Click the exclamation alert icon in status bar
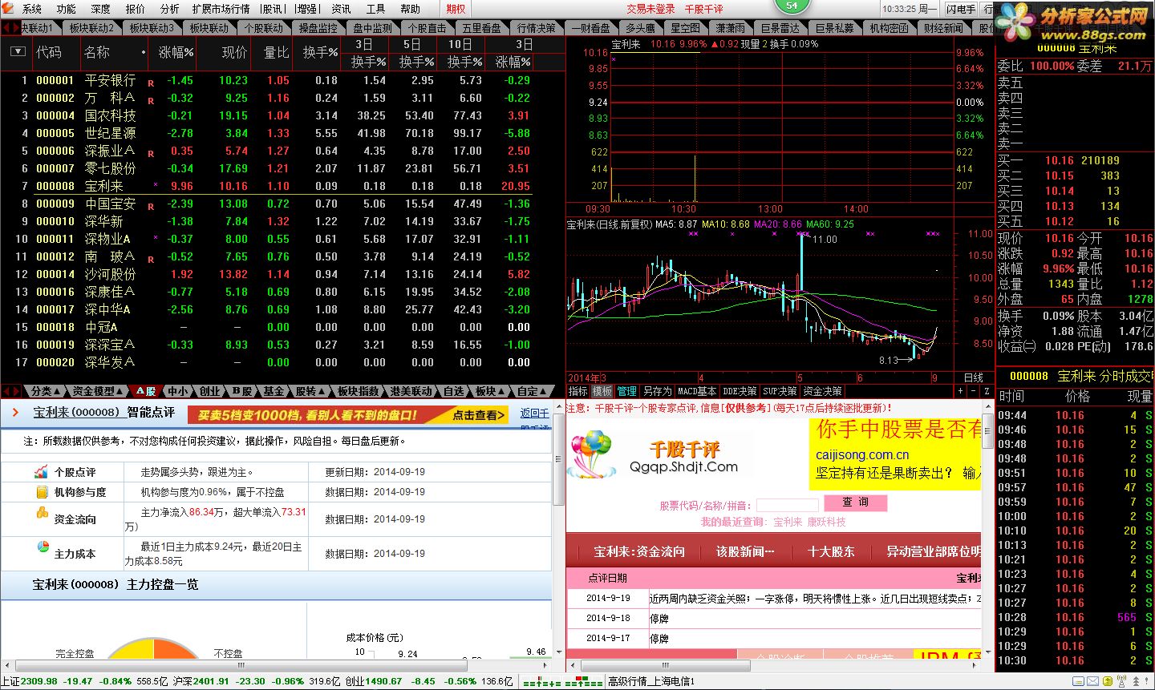Screen dimensions: 1155x690 tap(1146, 681)
